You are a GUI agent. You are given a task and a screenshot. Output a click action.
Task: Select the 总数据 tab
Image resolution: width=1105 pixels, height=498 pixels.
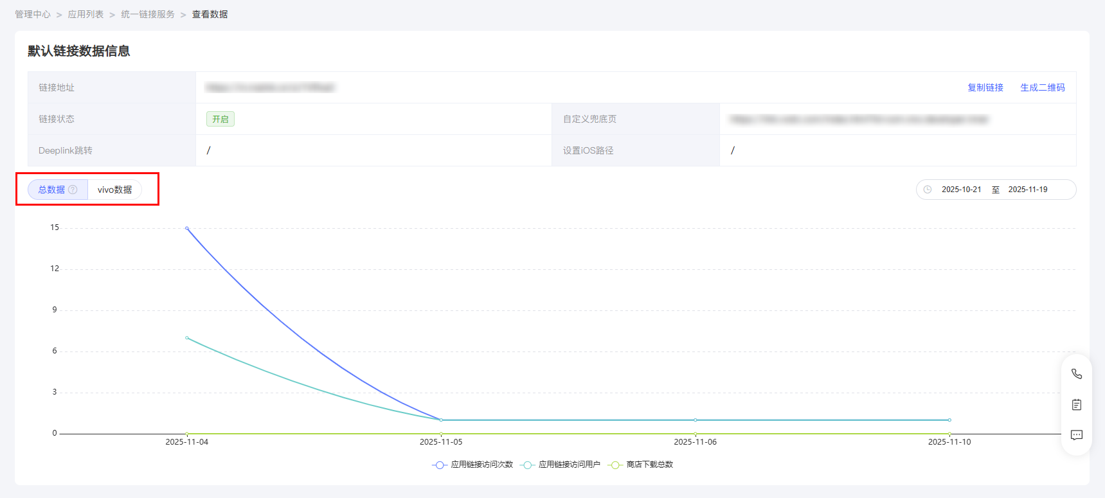[x=58, y=190]
